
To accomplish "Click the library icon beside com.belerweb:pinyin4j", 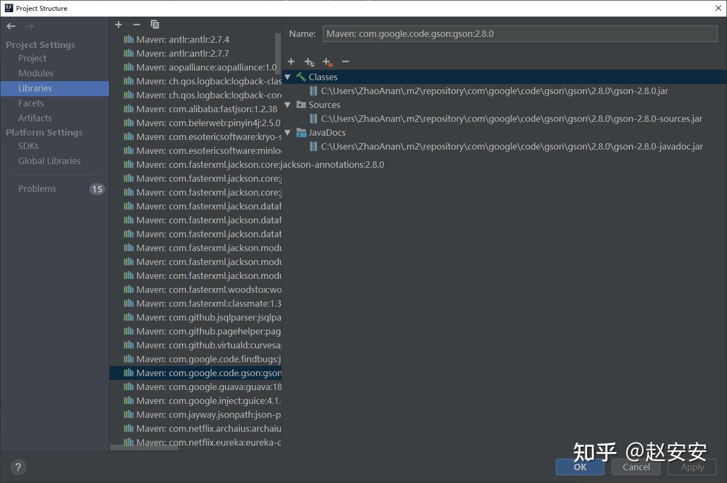I will 129,123.
